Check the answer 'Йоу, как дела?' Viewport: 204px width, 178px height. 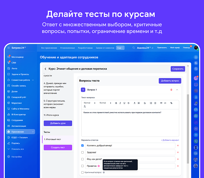pos(83,159)
